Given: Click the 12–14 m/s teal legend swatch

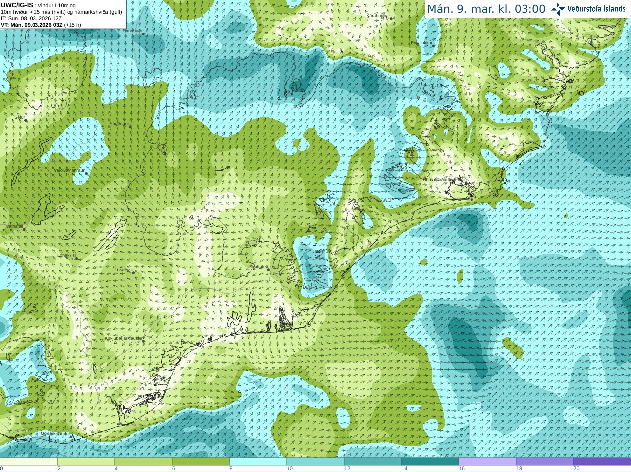Looking at the screenshot, I should click(x=373, y=461).
